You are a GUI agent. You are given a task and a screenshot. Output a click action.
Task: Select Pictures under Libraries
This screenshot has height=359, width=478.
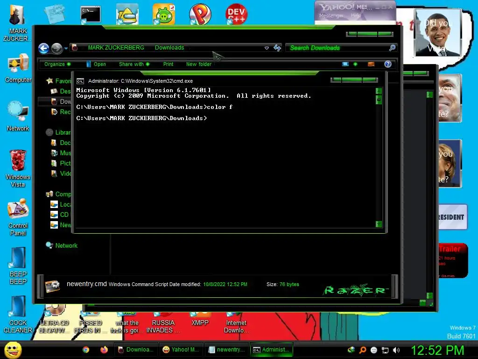click(61, 163)
